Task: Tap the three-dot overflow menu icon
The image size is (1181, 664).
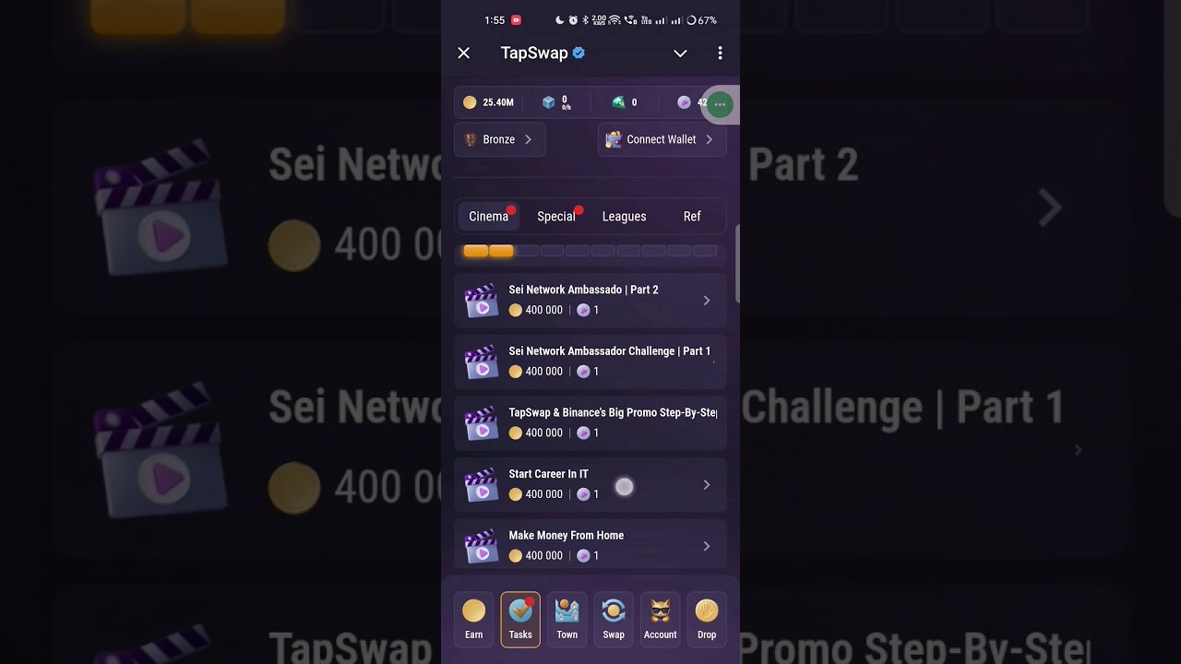Action: tap(720, 53)
